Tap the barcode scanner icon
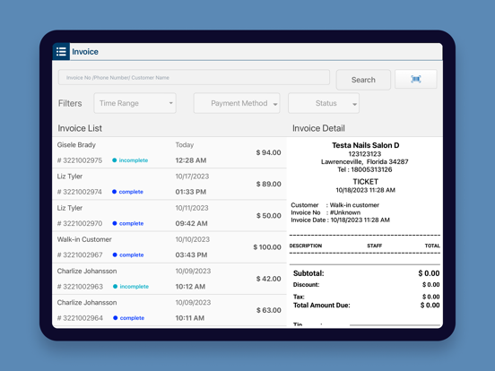 tap(416, 79)
